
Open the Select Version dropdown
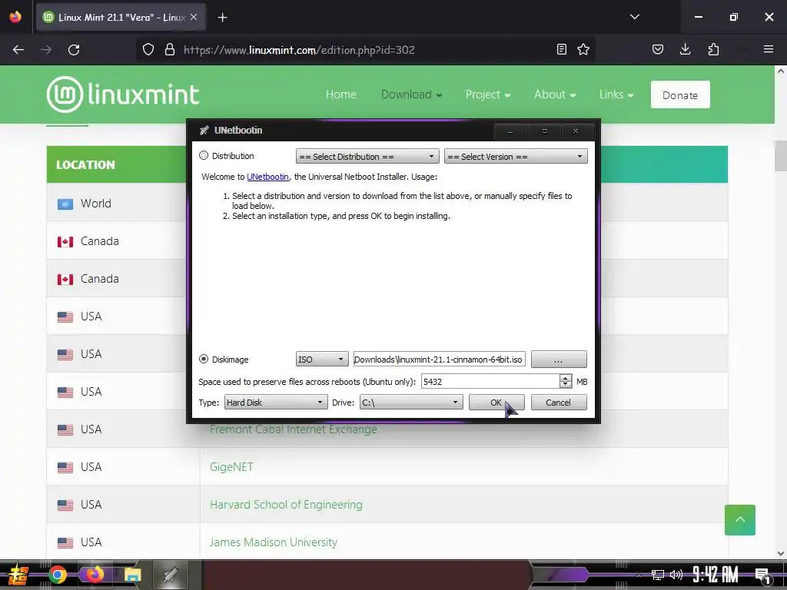tap(516, 157)
